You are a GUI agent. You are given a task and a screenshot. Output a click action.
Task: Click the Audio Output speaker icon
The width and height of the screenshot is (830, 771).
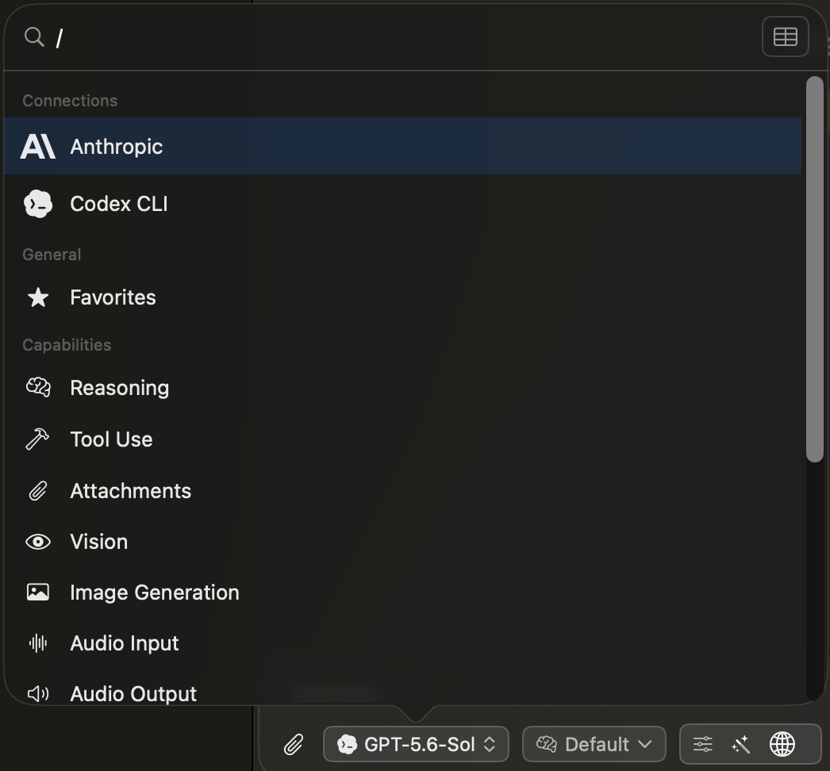[x=38, y=694]
